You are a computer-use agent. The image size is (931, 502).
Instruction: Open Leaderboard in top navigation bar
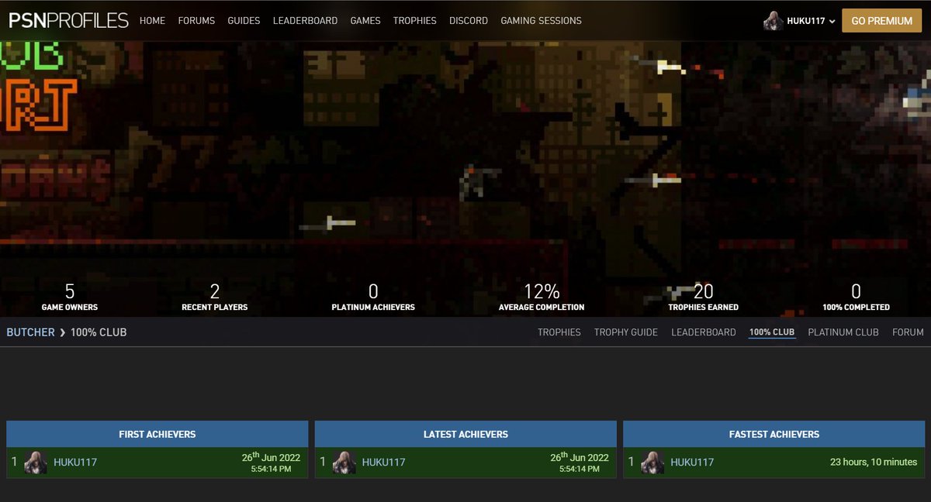[305, 21]
